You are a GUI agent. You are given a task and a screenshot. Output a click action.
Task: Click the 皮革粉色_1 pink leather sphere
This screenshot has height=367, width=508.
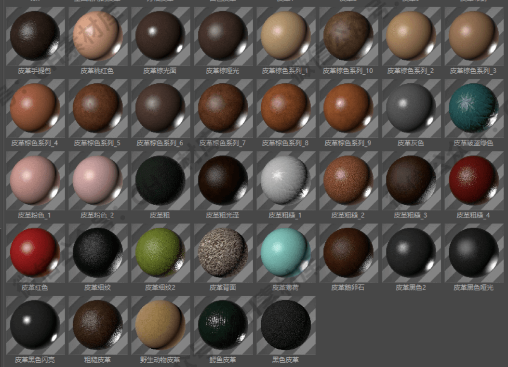coord(35,181)
